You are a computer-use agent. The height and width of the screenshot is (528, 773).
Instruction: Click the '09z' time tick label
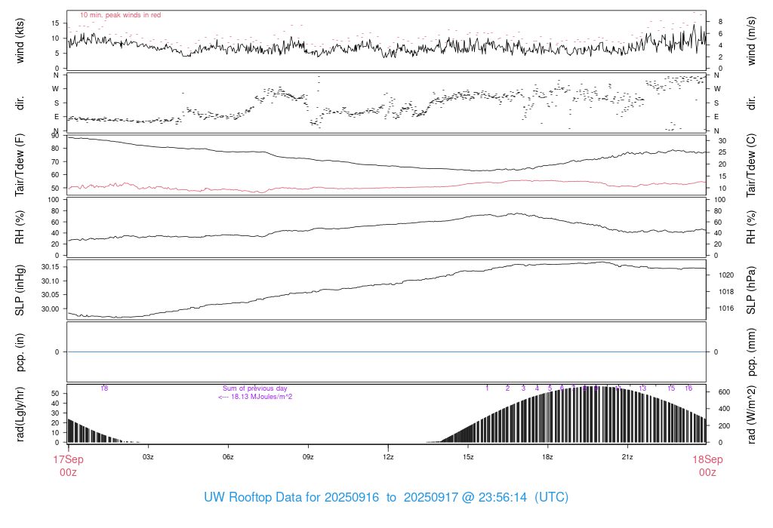pyautogui.click(x=308, y=456)
